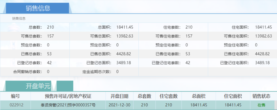Select the 预定住宅套数: label
This screenshot has height=110, width=277.
coord(168,45)
